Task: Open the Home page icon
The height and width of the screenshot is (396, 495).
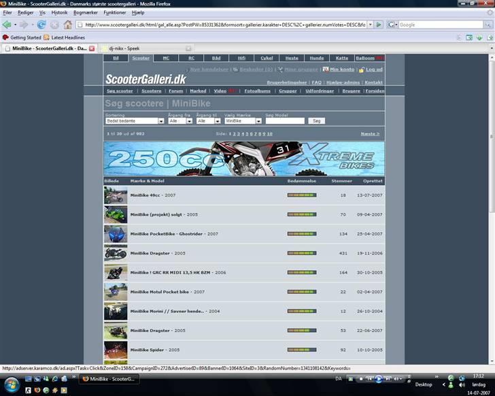Action: (68, 24)
